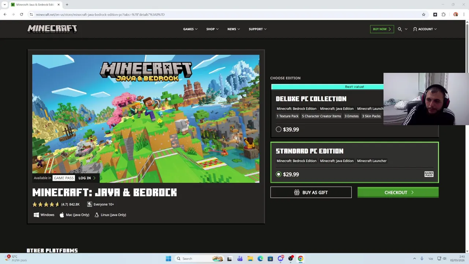Viewport: 469px width, 264px height.
Task: Open the Chrome extensions puzzle icon
Action: (x=443, y=15)
